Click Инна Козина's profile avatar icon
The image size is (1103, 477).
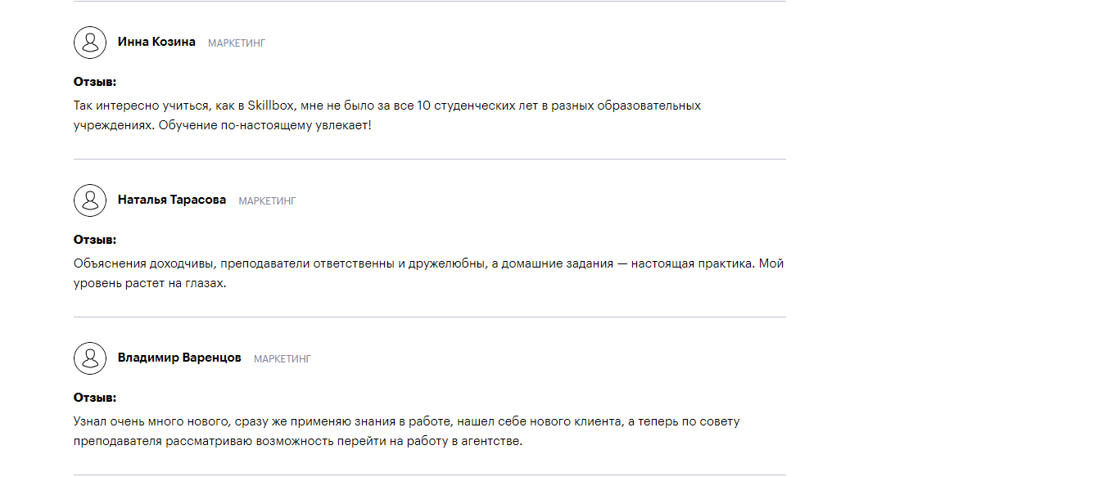pos(90,43)
